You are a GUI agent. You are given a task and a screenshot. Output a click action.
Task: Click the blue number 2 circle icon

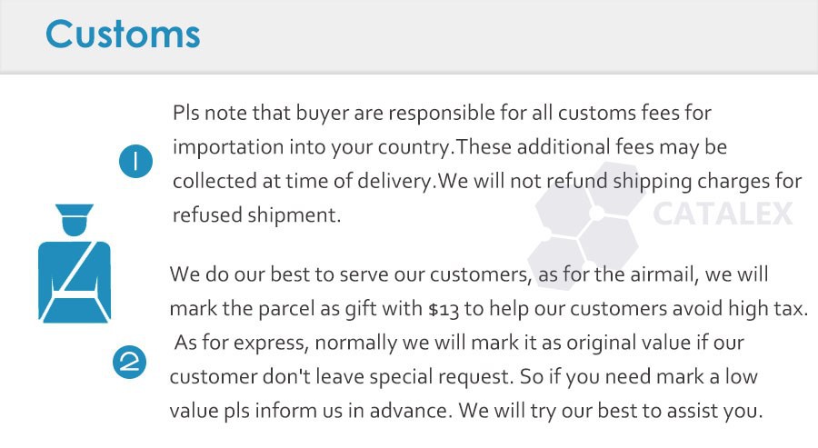pos(129,363)
